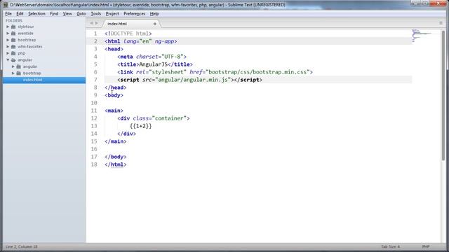Expand the nested bootstrap subfolder arrow

(13, 73)
